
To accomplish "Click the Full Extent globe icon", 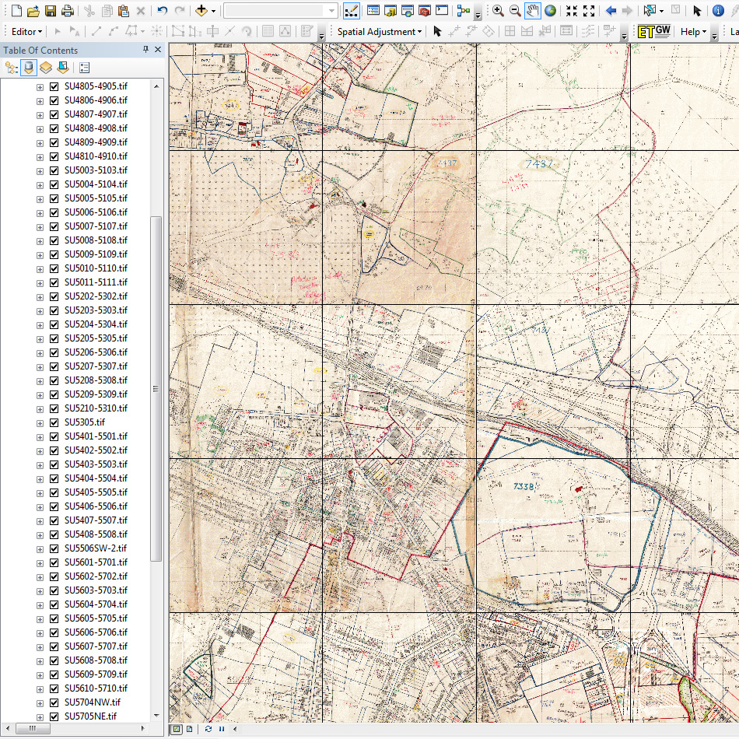I will (x=551, y=11).
